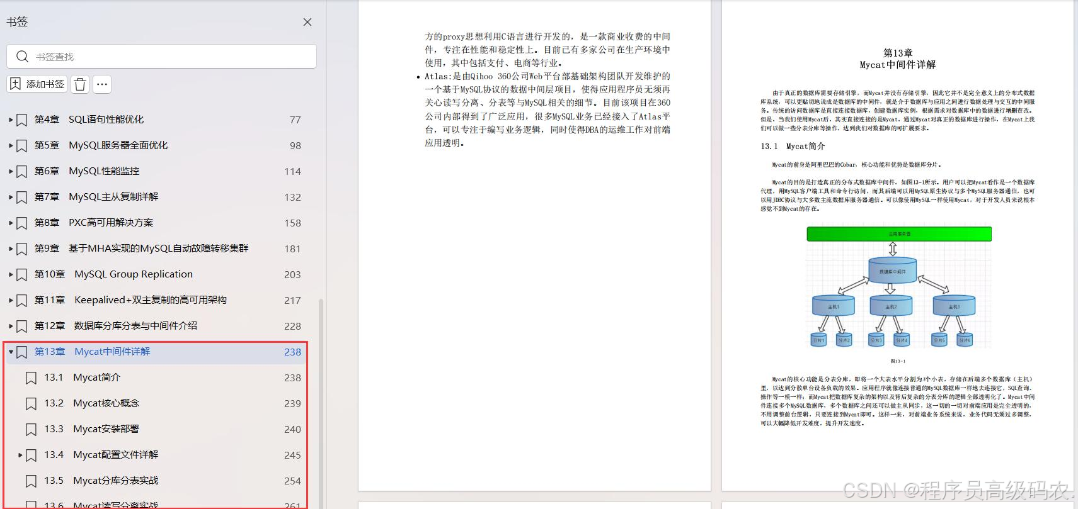Click bookmark icon beside 第6章
This screenshot has height=509, width=1078.
coord(22,171)
